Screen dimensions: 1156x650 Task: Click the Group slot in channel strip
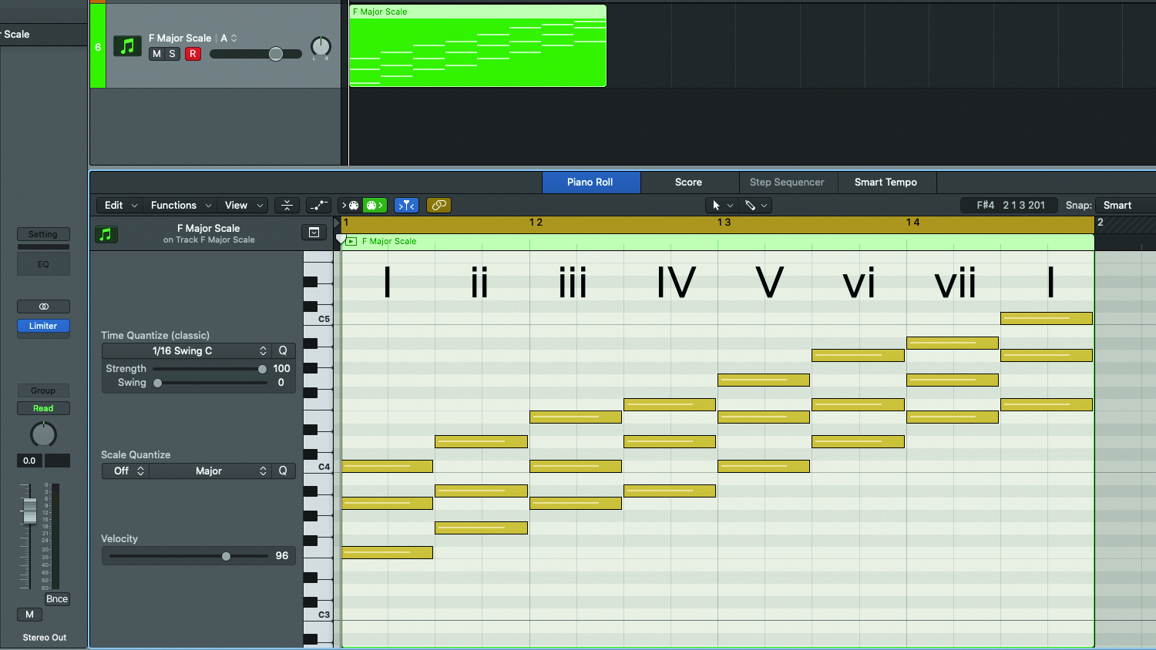pyautogui.click(x=43, y=390)
